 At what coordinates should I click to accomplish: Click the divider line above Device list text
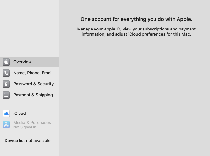28,134
